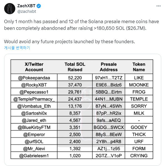
Task: Click the Total SOL Raised header
Action: click(x=75, y=67)
